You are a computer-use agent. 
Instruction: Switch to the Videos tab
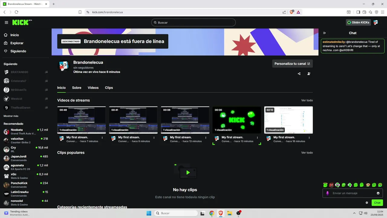93,88
